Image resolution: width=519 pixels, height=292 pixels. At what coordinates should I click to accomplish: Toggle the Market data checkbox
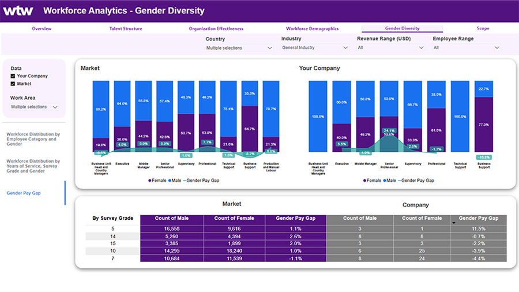(13, 84)
